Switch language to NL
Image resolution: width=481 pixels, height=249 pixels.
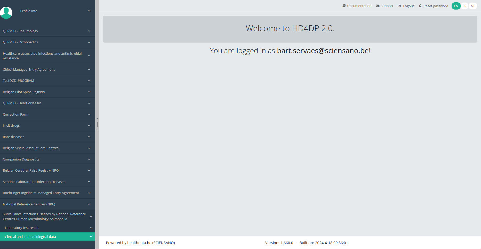pyautogui.click(x=473, y=6)
